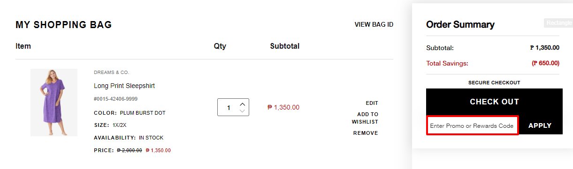Increase quantity with the up arrow

point(242,104)
